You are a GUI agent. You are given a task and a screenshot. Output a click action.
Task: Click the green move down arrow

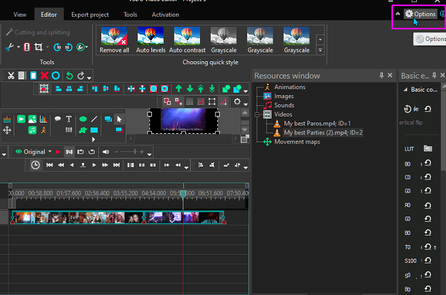pyautogui.click(x=190, y=89)
